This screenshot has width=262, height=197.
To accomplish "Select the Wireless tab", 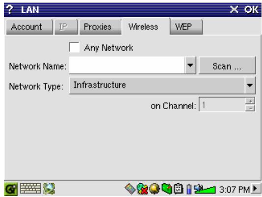I will tap(146, 27).
